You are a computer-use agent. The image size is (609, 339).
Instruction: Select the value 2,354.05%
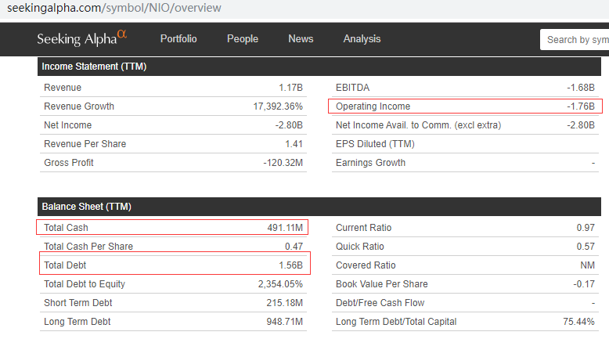(280, 284)
